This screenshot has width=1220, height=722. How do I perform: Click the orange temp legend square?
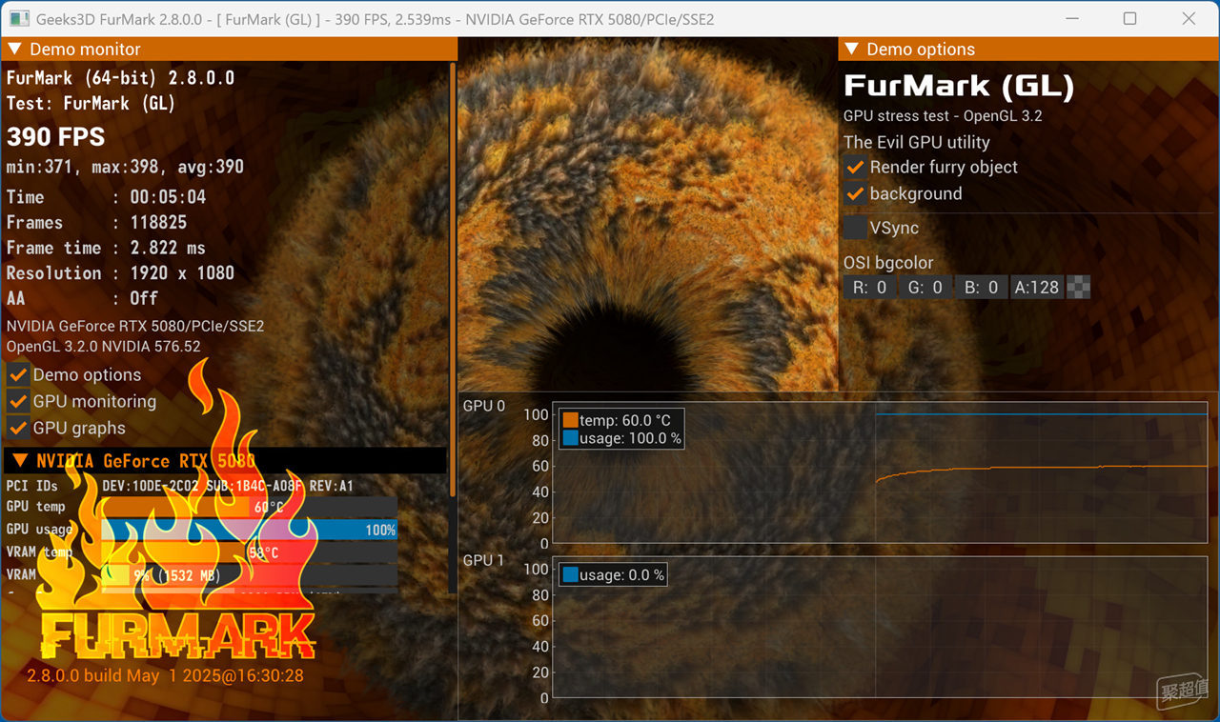[x=570, y=420]
